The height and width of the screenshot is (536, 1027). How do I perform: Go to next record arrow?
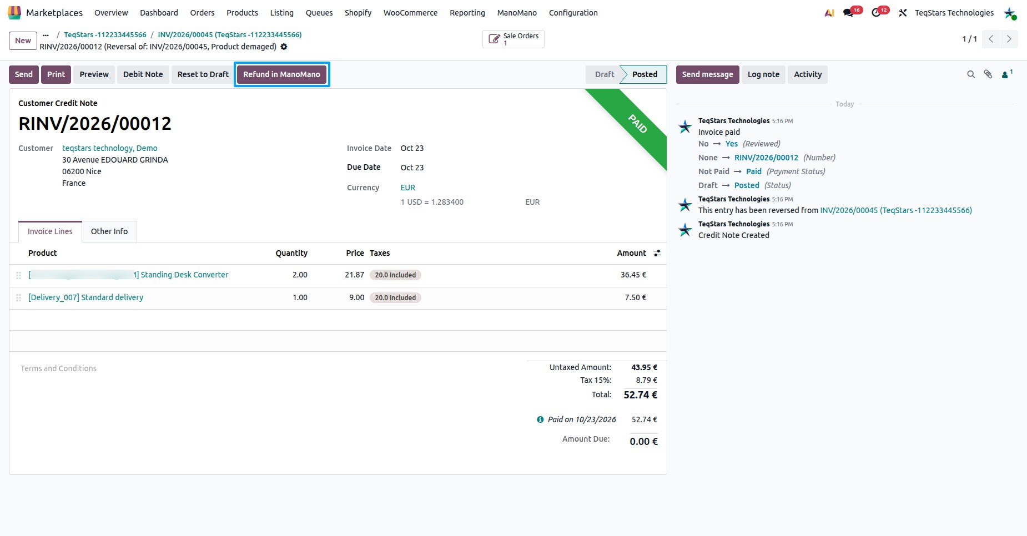pyautogui.click(x=1009, y=39)
